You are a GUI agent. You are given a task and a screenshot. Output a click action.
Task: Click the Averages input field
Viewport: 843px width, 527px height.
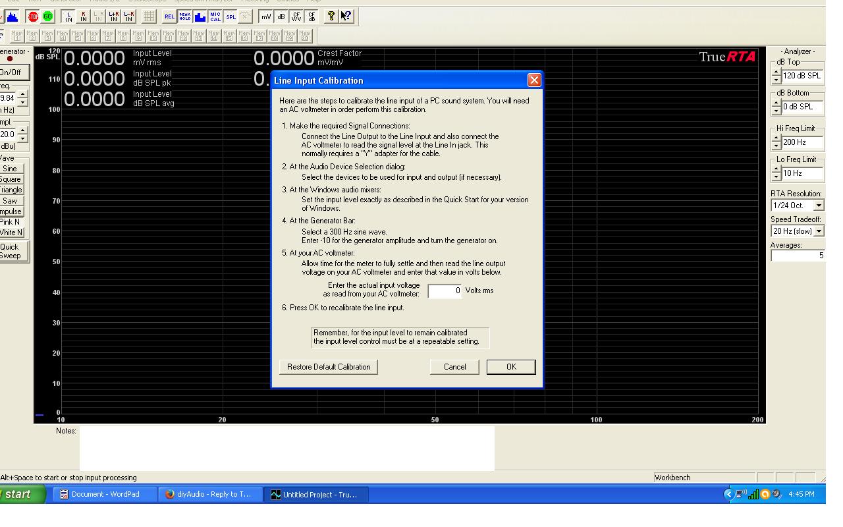click(x=798, y=255)
